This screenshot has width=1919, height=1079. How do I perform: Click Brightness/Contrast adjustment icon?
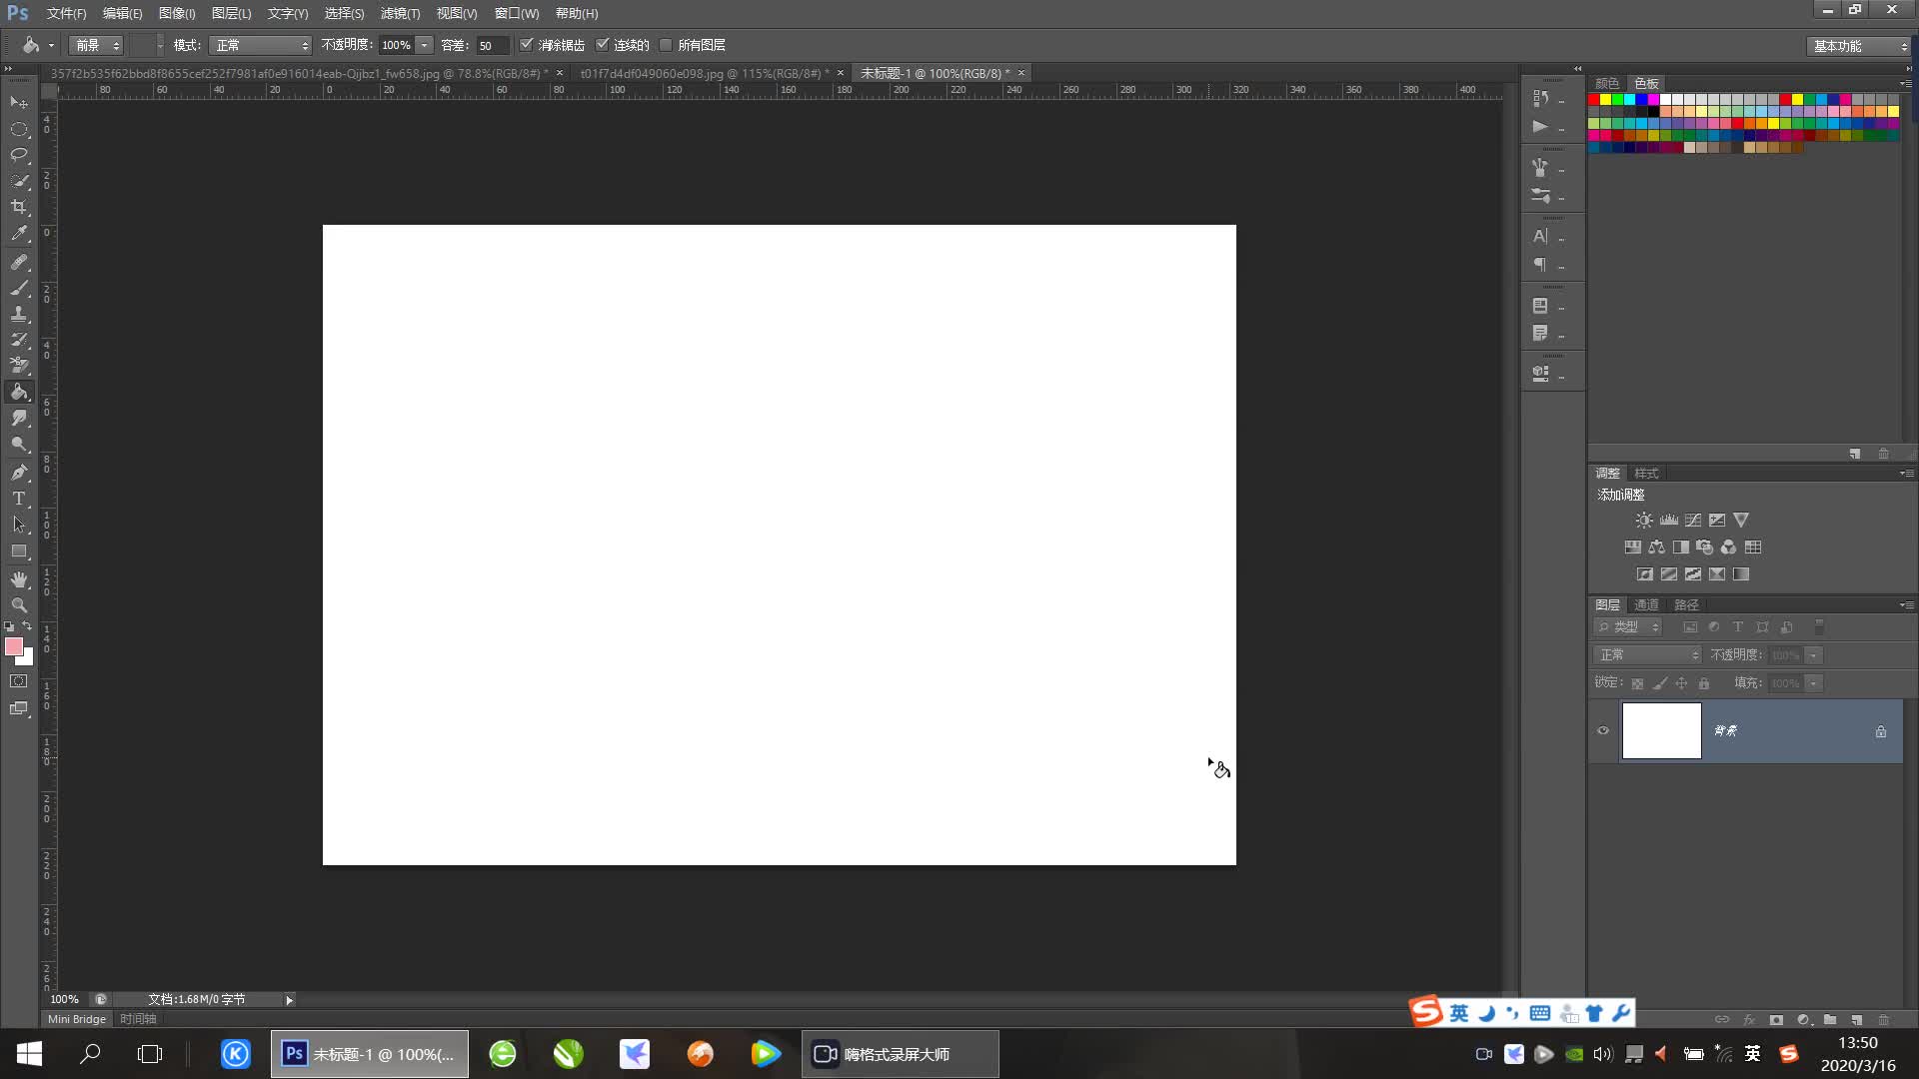tap(1643, 520)
